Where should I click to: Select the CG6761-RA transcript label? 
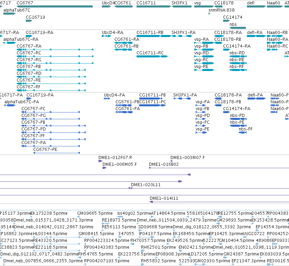coord(127,39)
